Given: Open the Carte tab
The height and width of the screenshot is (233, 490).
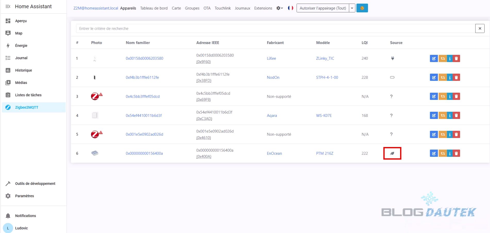Looking at the screenshot, I should 176,8.
